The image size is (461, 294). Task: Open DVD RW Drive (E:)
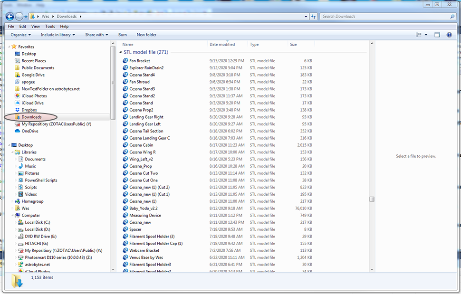[40, 236]
